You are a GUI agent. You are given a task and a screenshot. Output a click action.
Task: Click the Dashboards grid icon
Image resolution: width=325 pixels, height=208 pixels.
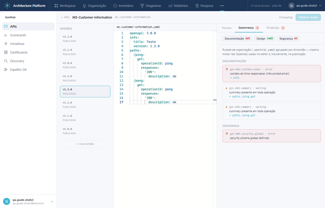[x=6, y=52]
